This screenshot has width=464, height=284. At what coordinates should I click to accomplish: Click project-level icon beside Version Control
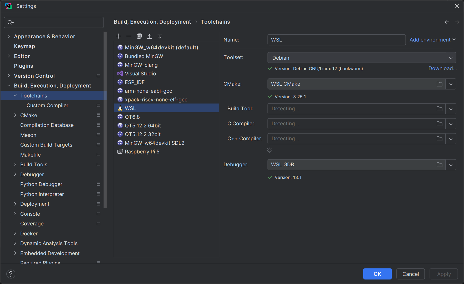click(99, 76)
